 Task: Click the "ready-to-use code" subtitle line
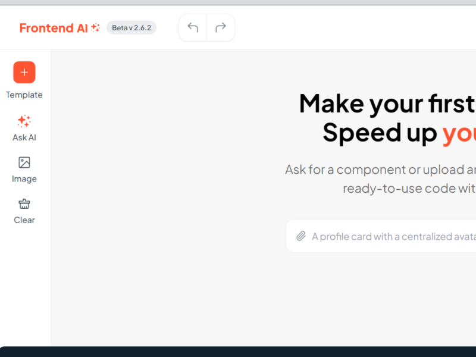coord(409,189)
